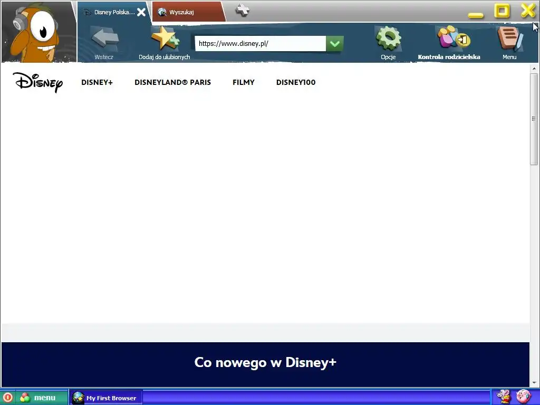
Task: Open the DISNEY+ navigation link
Action: 97,82
